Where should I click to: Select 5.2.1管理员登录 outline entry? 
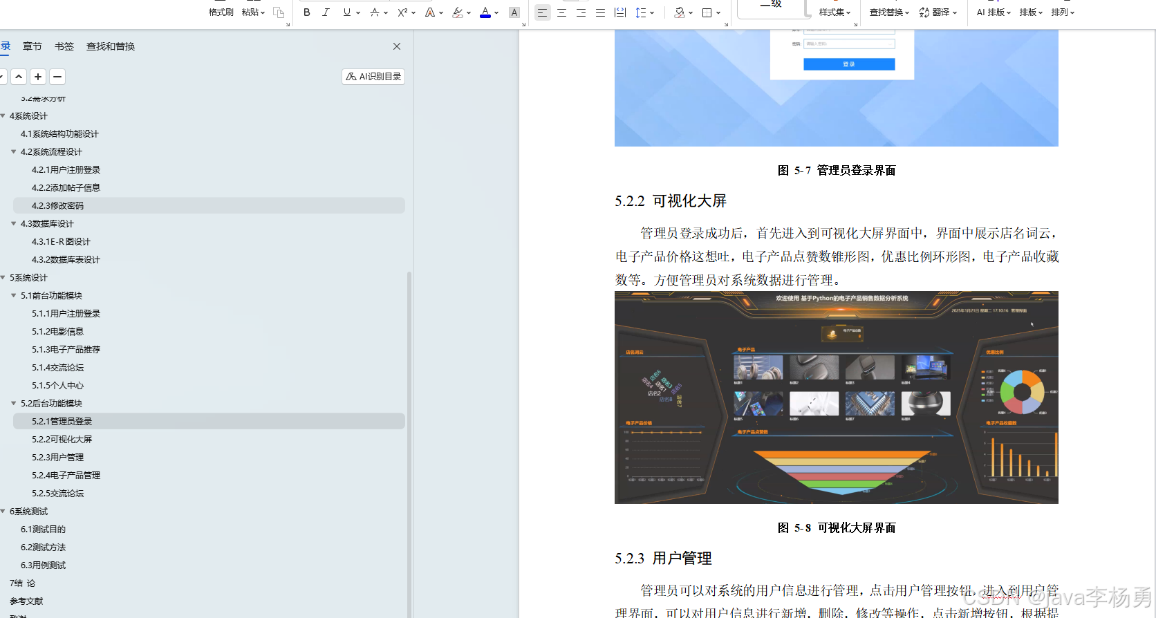[x=209, y=421]
